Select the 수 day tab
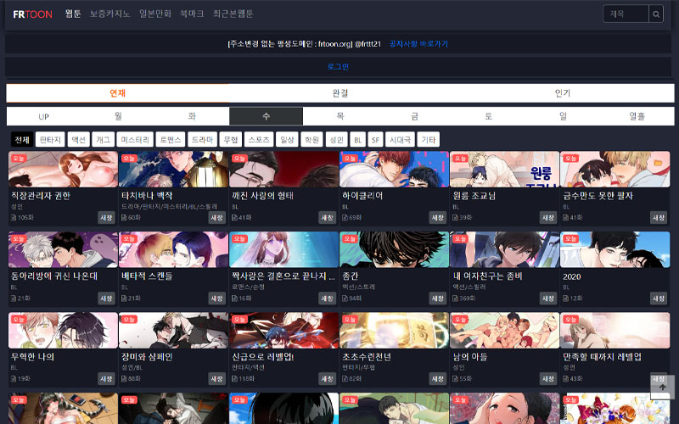This screenshot has width=679, height=424. 266,116
